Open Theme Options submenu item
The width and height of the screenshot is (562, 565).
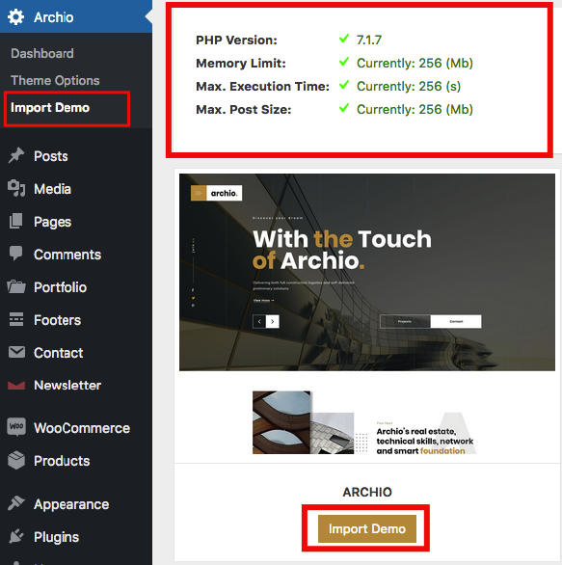(x=55, y=80)
